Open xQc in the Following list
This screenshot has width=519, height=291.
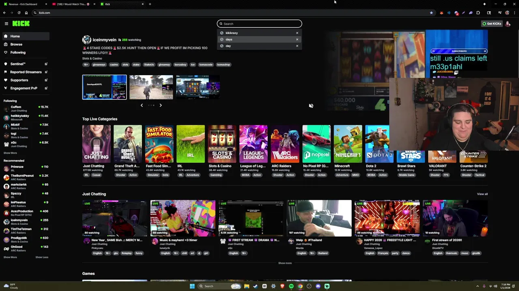(x=26, y=144)
